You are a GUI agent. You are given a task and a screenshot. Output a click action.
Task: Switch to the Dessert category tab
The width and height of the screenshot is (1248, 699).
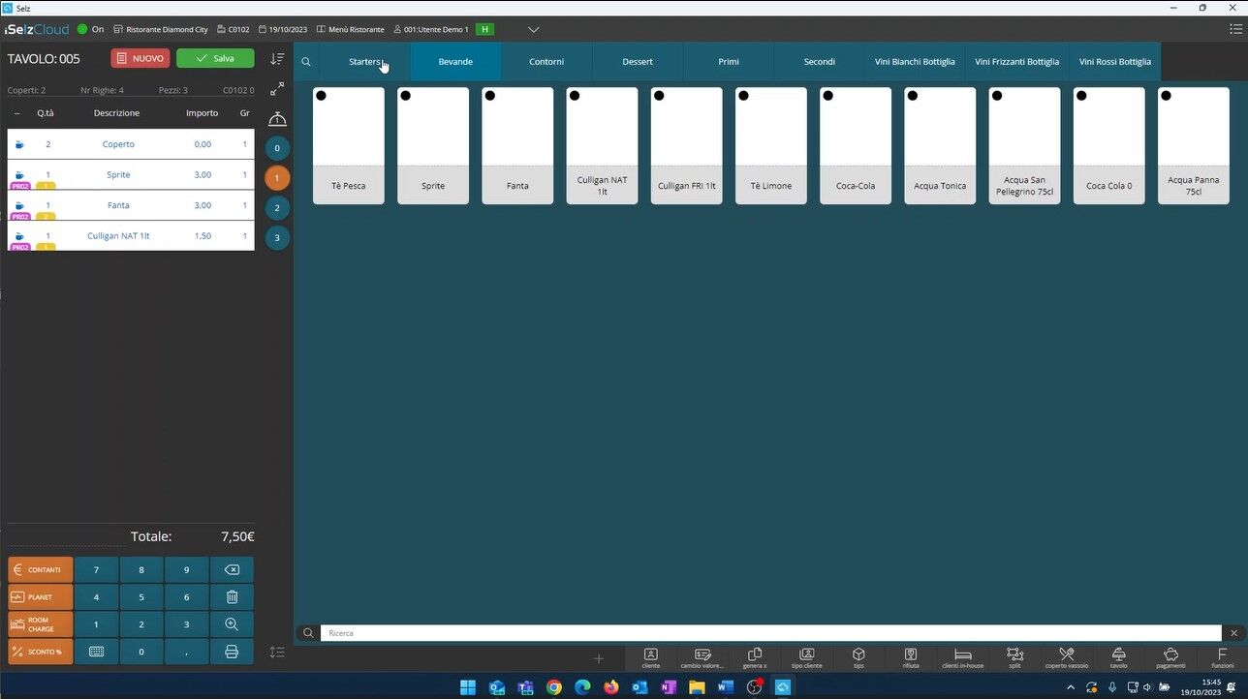tap(638, 62)
